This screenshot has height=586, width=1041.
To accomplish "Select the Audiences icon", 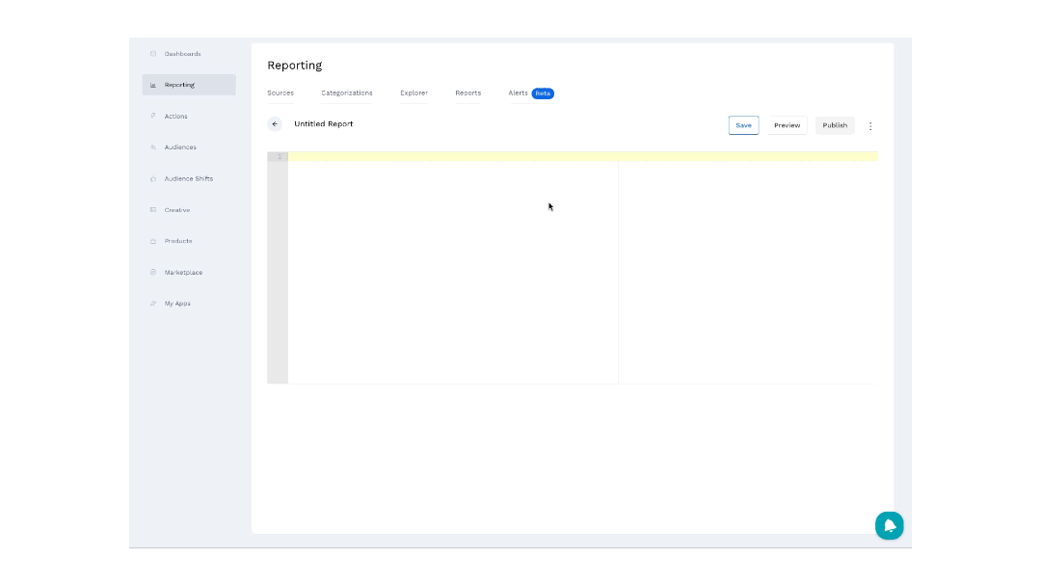I will coord(152,146).
